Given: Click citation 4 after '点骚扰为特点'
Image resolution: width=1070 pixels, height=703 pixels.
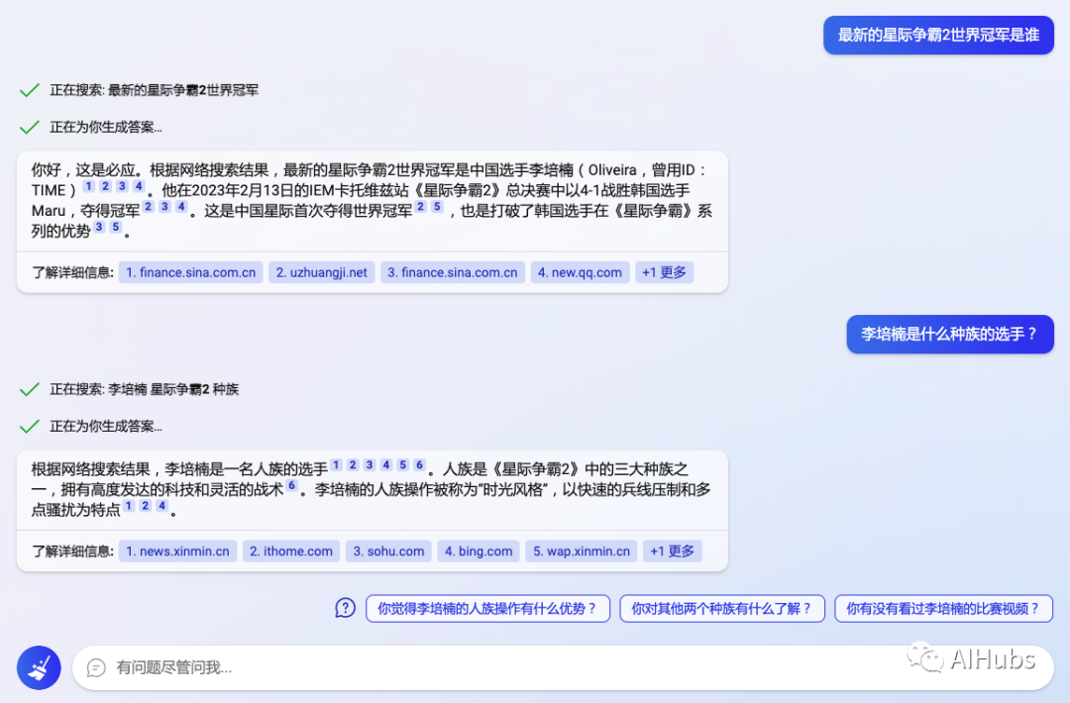Looking at the screenshot, I should pos(161,506).
